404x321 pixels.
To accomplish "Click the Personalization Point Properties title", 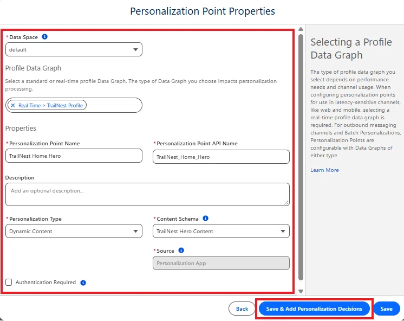I will 202,11.
